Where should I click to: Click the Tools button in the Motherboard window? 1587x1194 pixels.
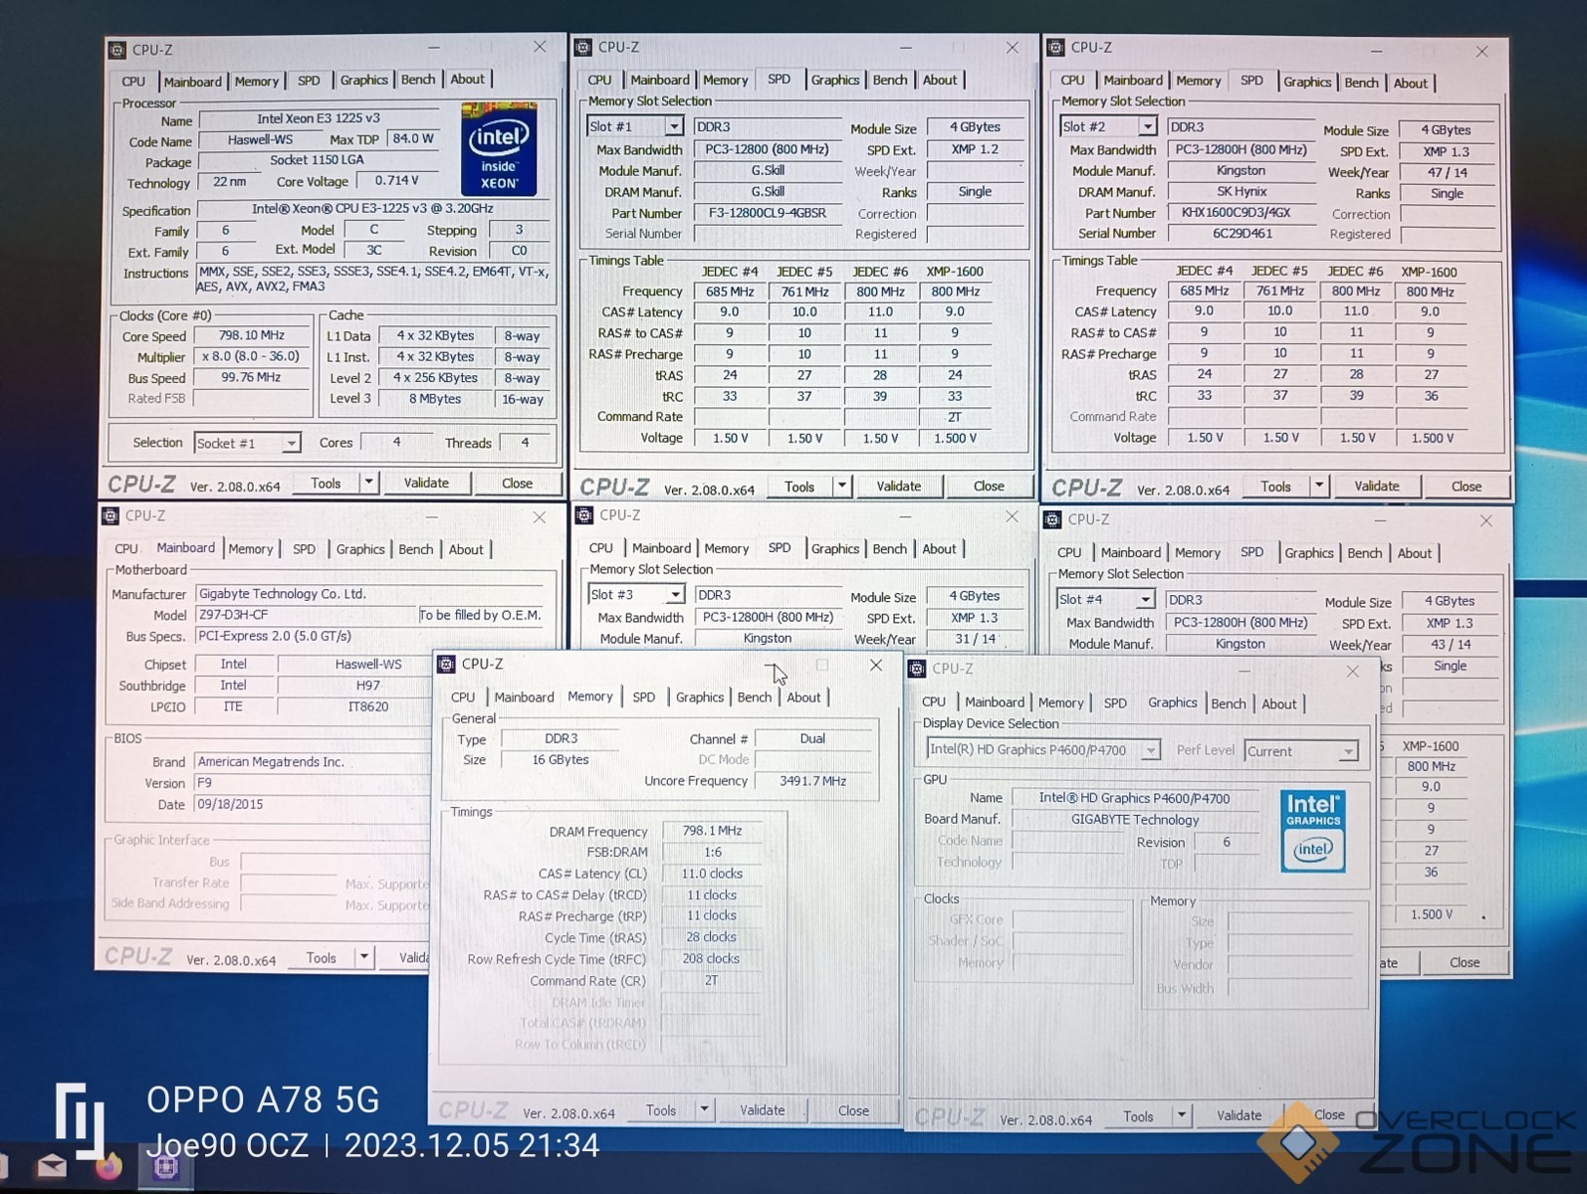tap(321, 957)
